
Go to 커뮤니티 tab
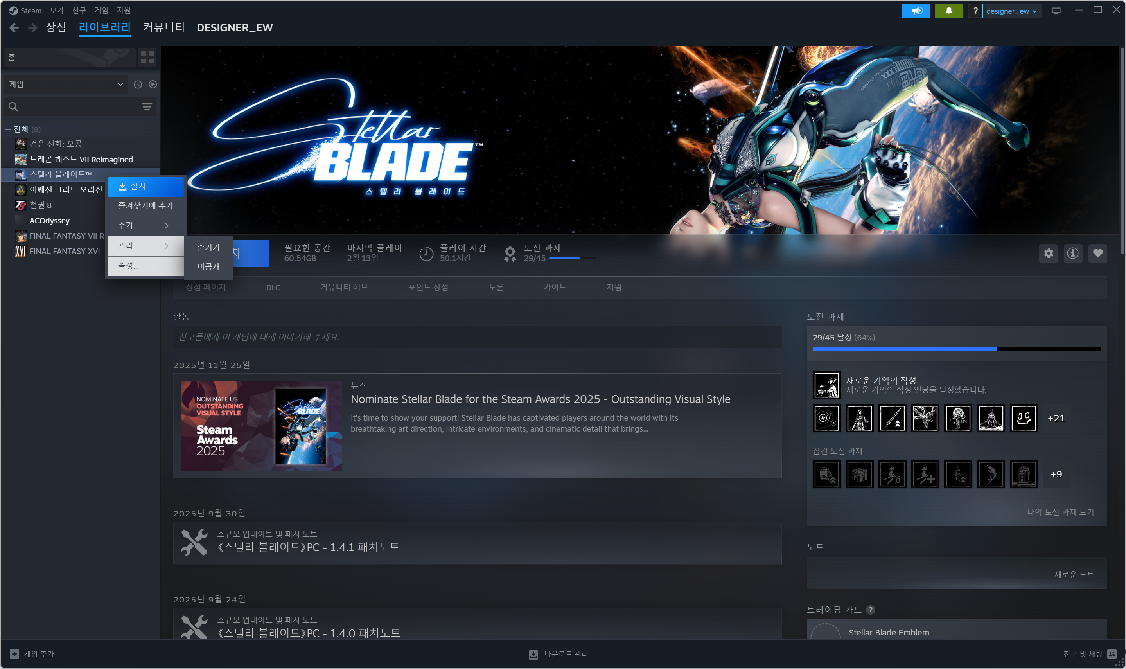pos(163,27)
